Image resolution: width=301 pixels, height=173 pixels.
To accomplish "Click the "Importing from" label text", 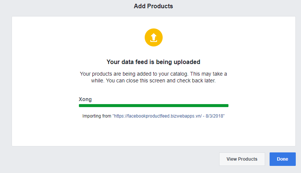I will (97, 116).
